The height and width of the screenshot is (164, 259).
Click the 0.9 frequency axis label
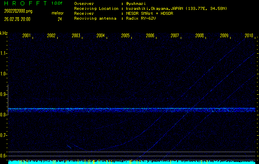[x=4, y=94]
